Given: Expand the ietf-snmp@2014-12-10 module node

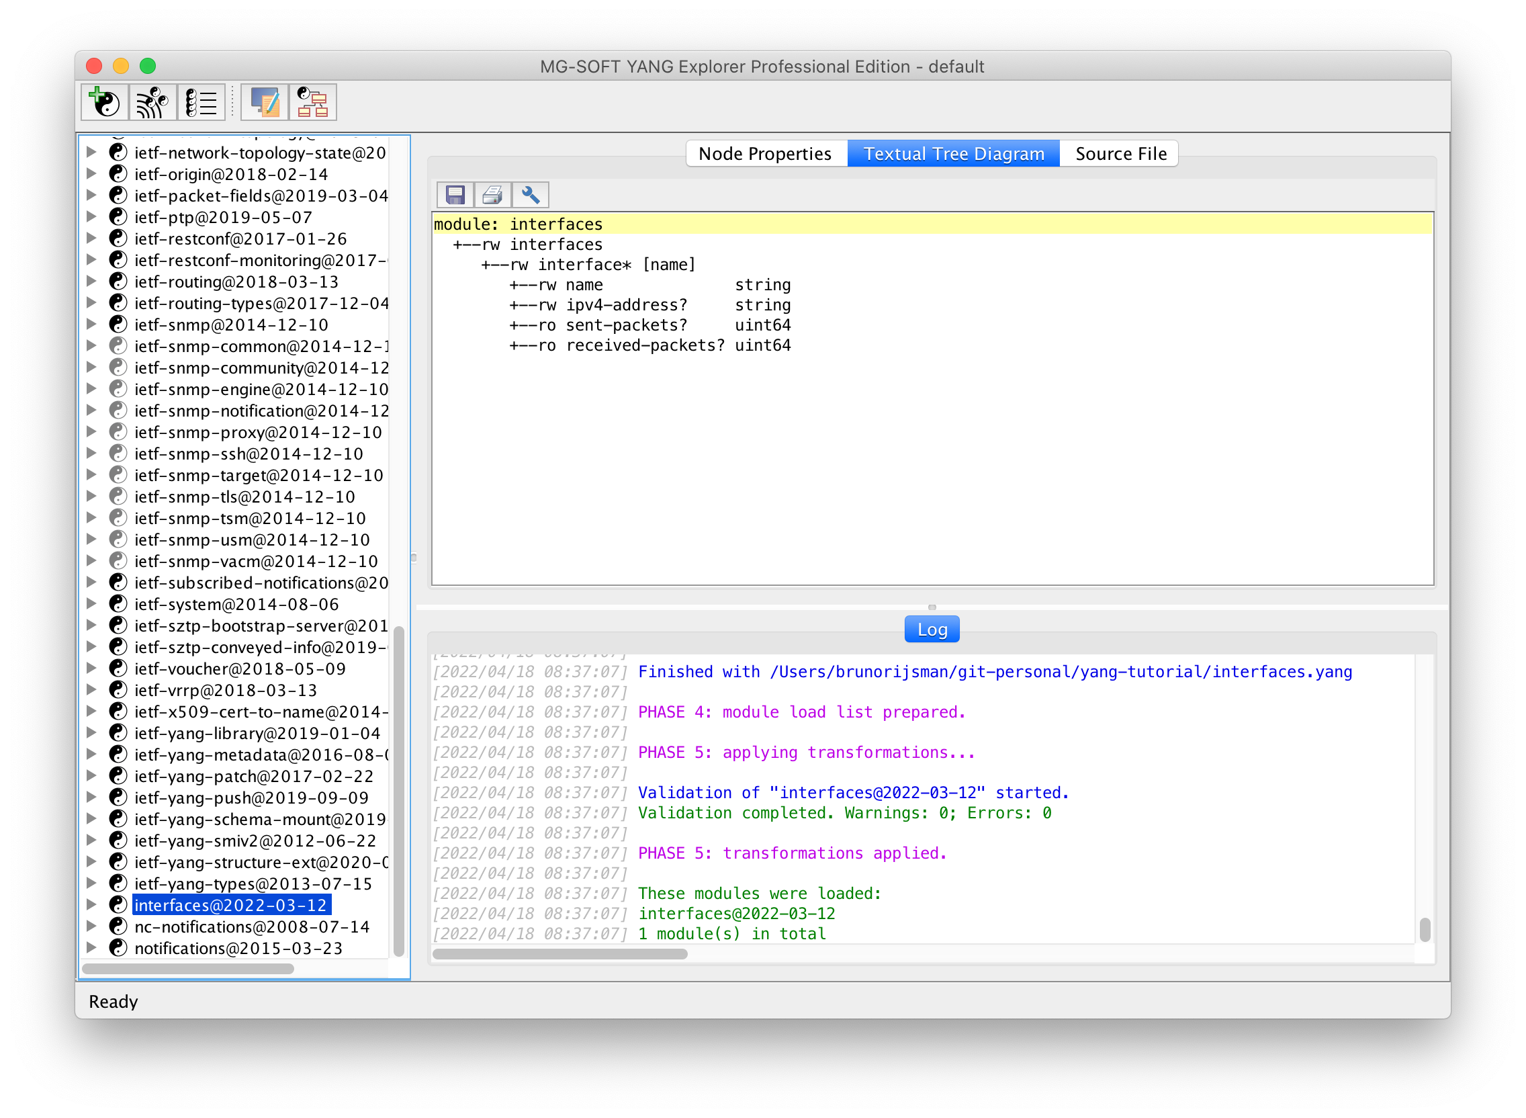Looking at the screenshot, I should [91, 325].
